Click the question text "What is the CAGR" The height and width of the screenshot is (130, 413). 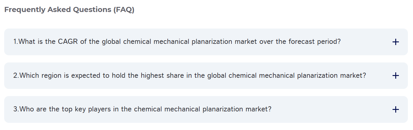48,41
